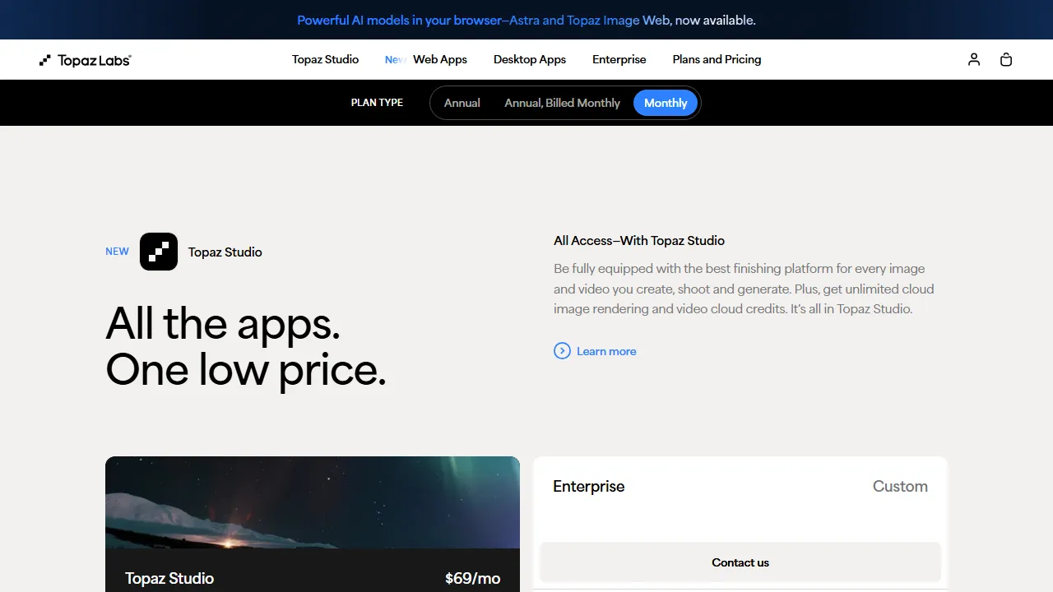Open the Topaz Studio nav menu
Viewport: 1053px width, 592px height.
(326, 59)
